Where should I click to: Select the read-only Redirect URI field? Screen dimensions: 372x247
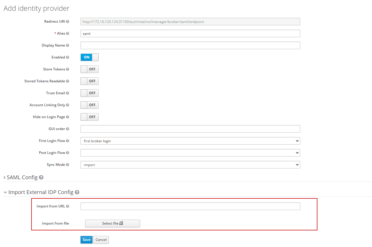pyautogui.click(x=190, y=22)
